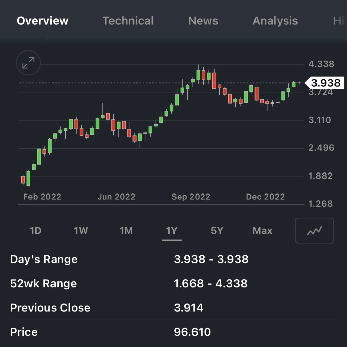Tap the 52wk Range row
The width and height of the screenshot is (347, 347).
(173, 283)
